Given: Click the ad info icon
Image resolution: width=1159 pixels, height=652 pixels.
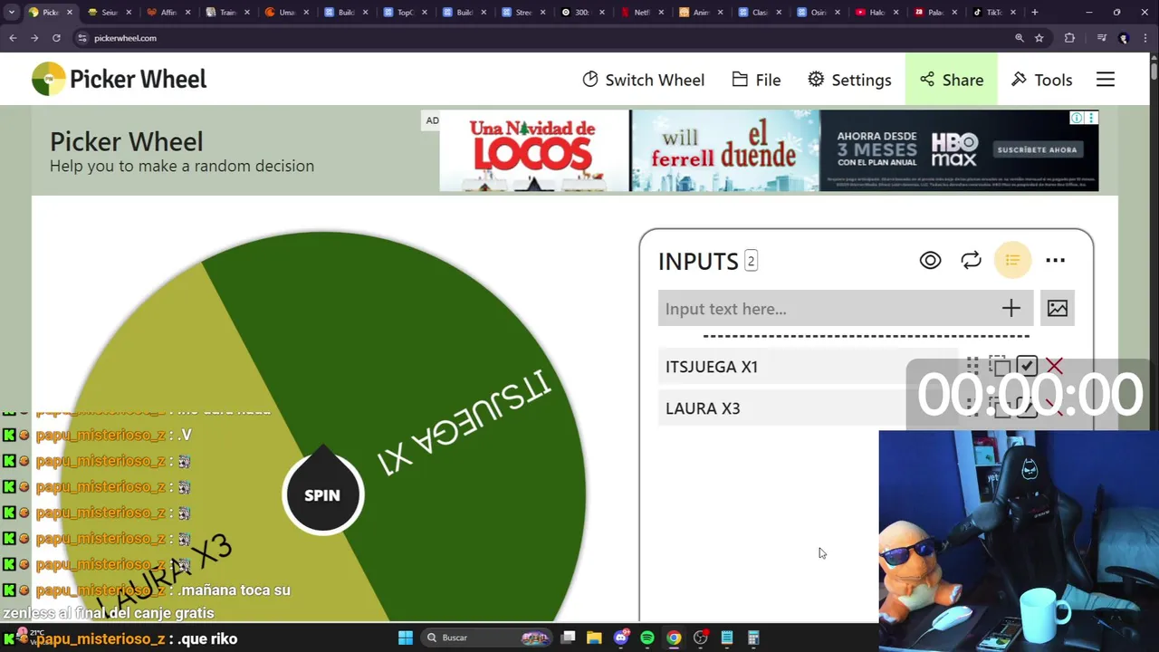Looking at the screenshot, I should click(x=1077, y=118).
